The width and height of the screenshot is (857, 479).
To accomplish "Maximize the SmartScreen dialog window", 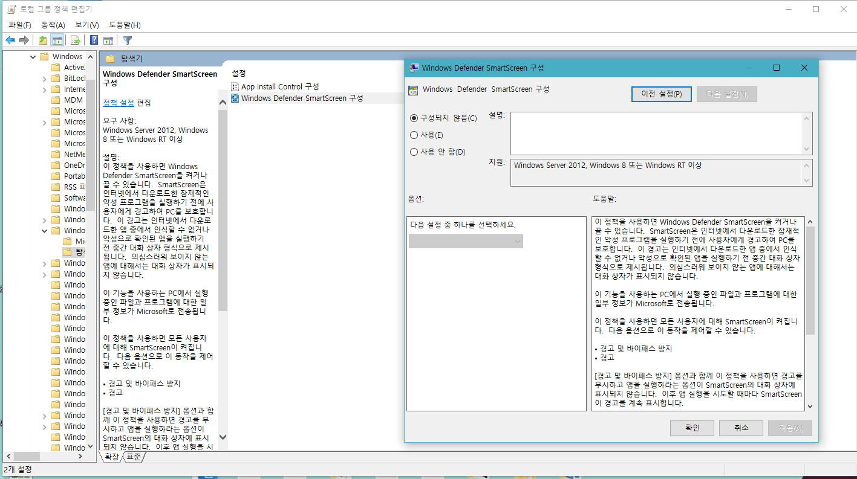I will tap(777, 68).
